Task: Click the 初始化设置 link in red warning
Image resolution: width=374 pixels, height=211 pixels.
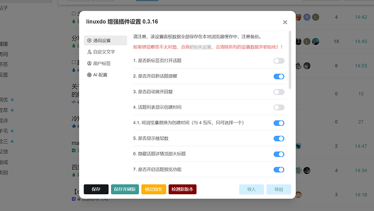Action: [x=201, y=47]
